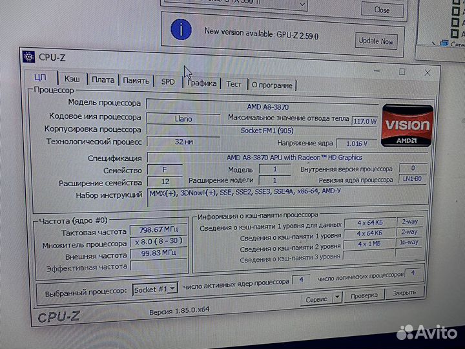The image size is (465, 349).
Task: Open the Тест tab
Action: [x=234, y=84]
